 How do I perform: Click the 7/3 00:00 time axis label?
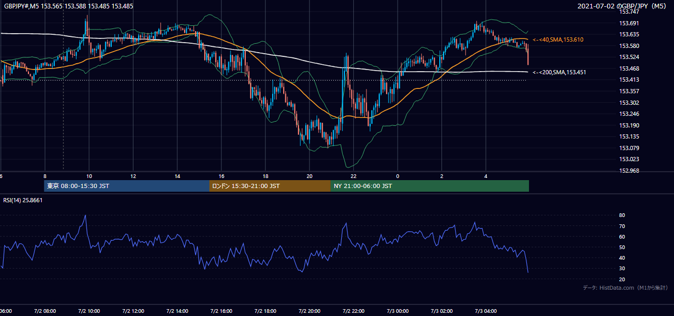coord(398,311)
